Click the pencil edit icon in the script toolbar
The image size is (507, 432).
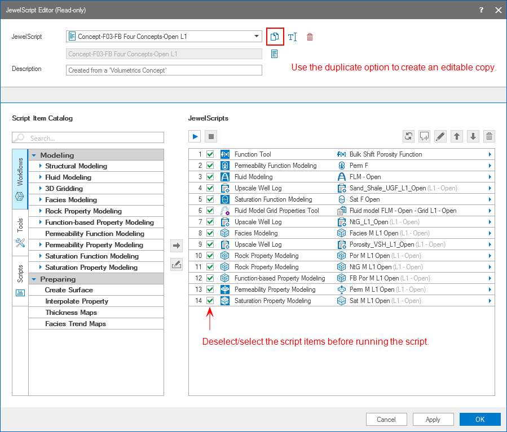point(440,136)
